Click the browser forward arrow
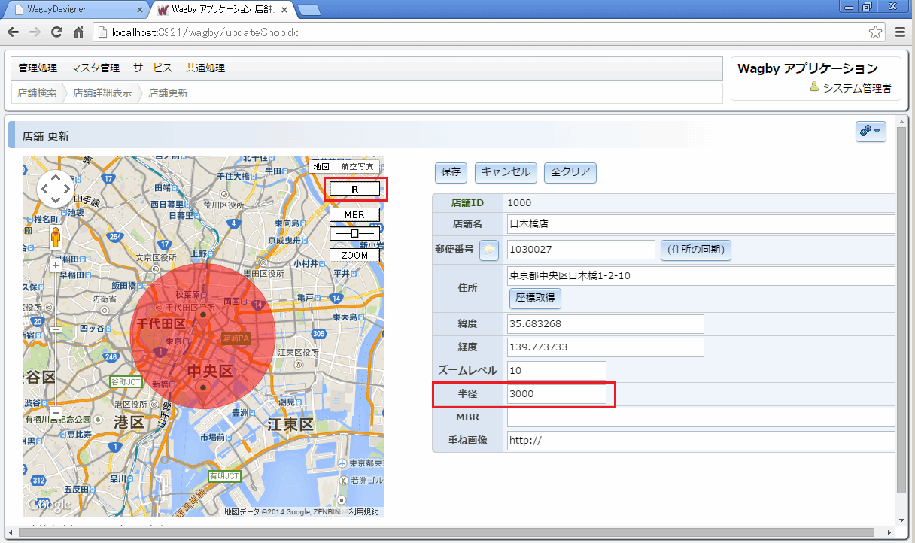915x543 pixels. [x=35, y=32]
